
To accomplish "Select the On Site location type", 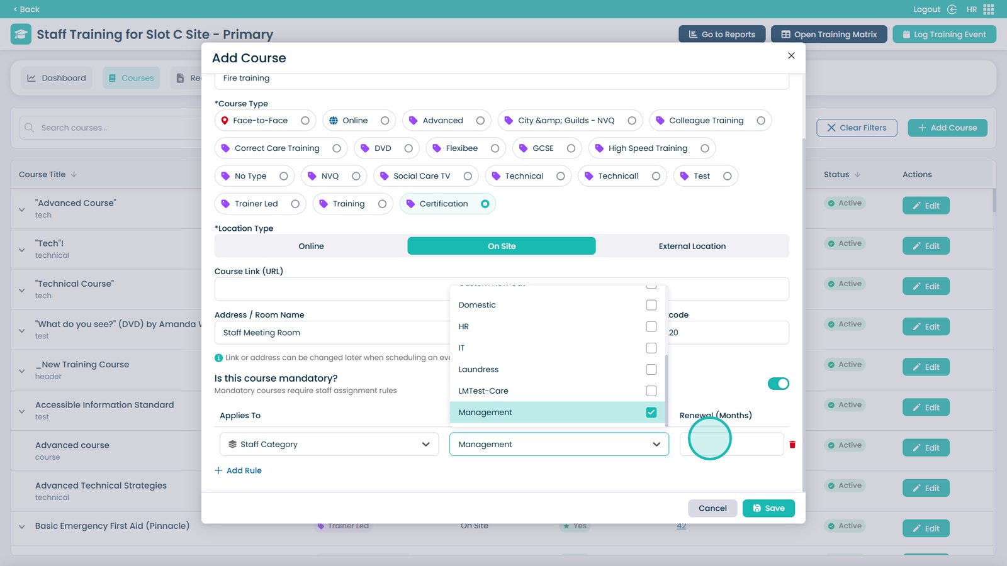I will (x=502, y=246).
